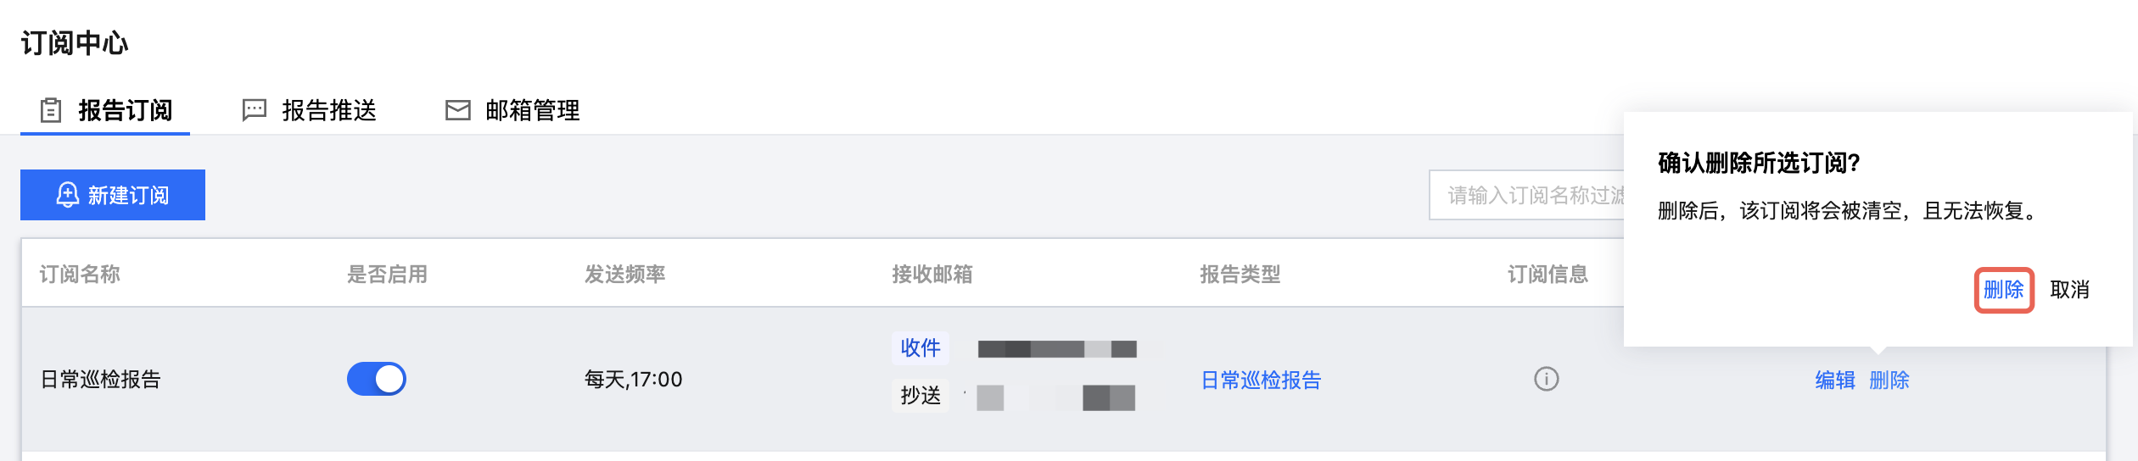Switch to the 报告推送 tab
The height and width of the screenshot is (461, 2138).
coord(328,110)
